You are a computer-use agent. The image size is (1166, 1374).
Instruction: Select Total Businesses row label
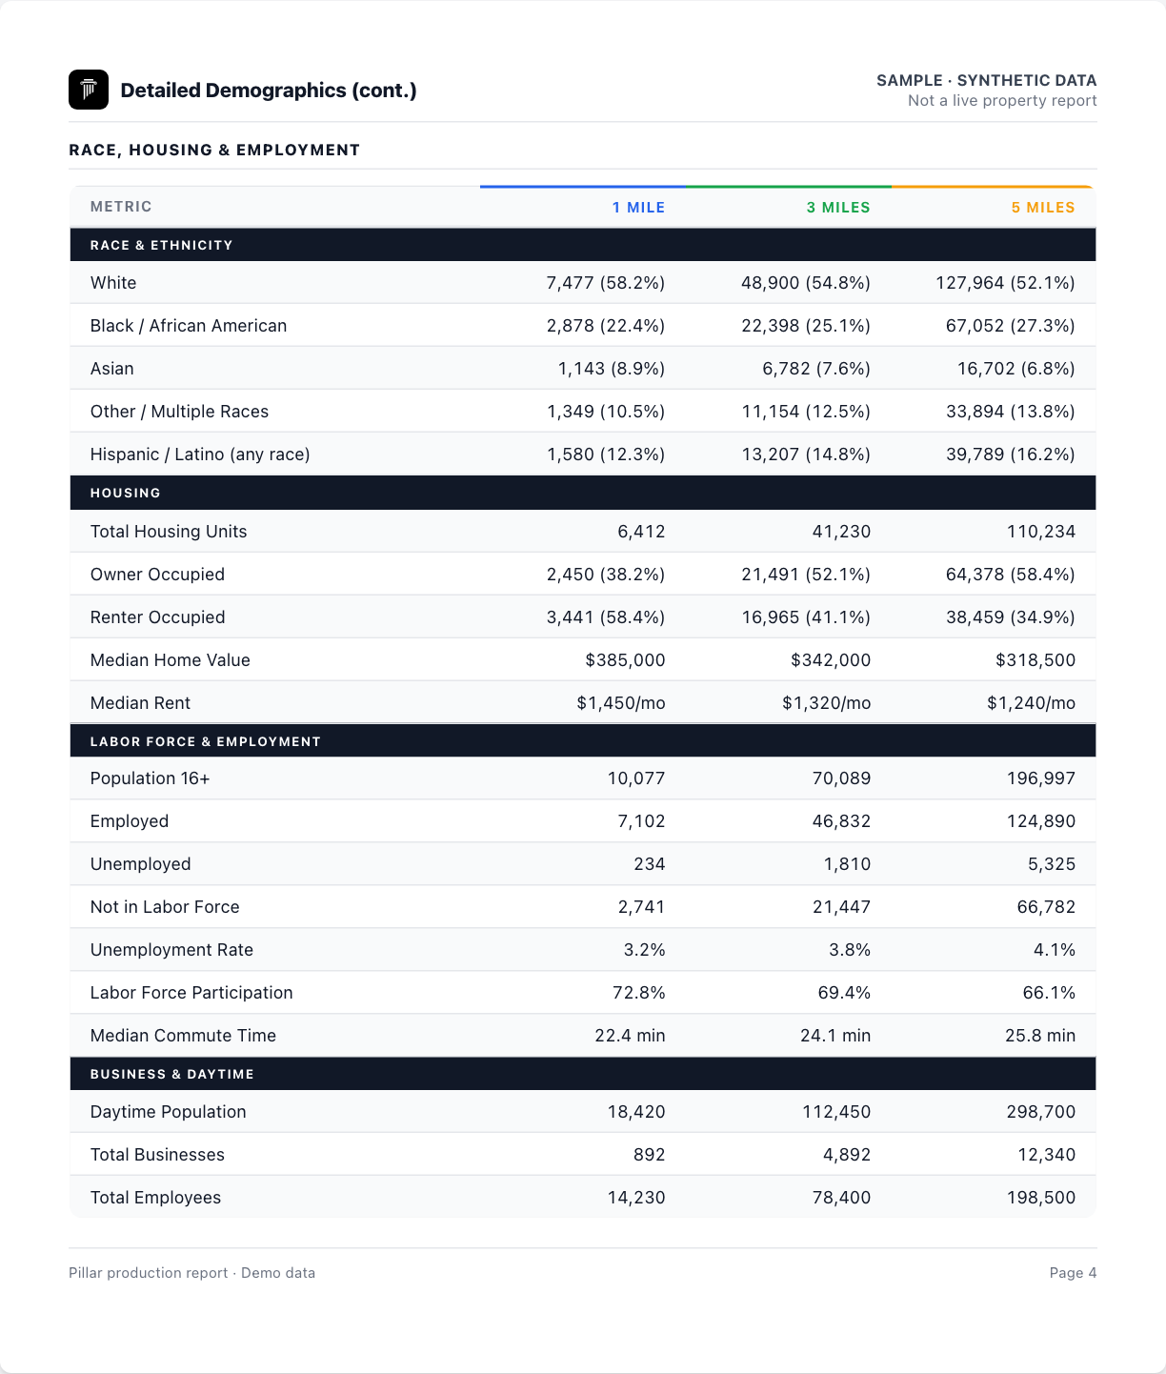pos(157,1155)
